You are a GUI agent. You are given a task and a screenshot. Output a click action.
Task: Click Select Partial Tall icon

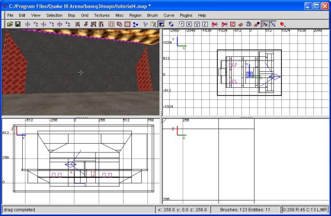pyautogui.click(x=93, y=24)
